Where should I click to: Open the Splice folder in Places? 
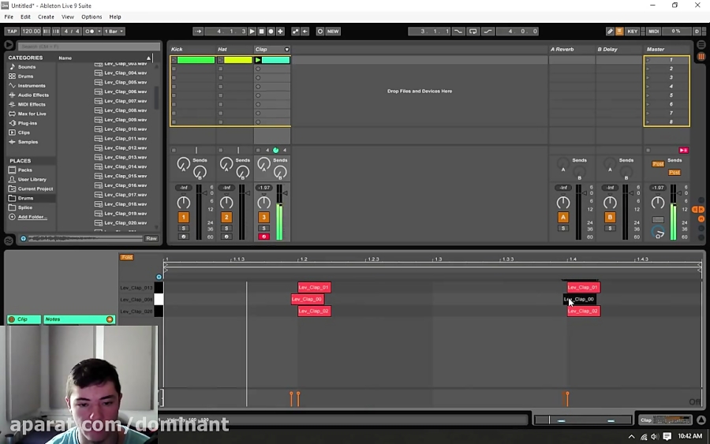tap(25, 207)
